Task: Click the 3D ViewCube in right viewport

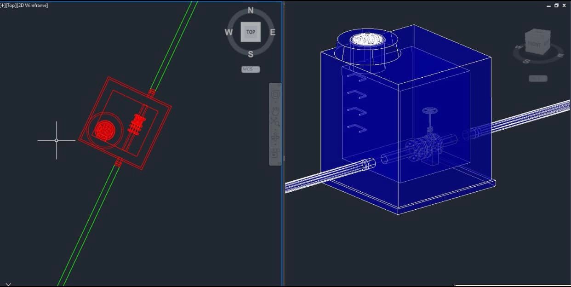Action: point(537,42)
